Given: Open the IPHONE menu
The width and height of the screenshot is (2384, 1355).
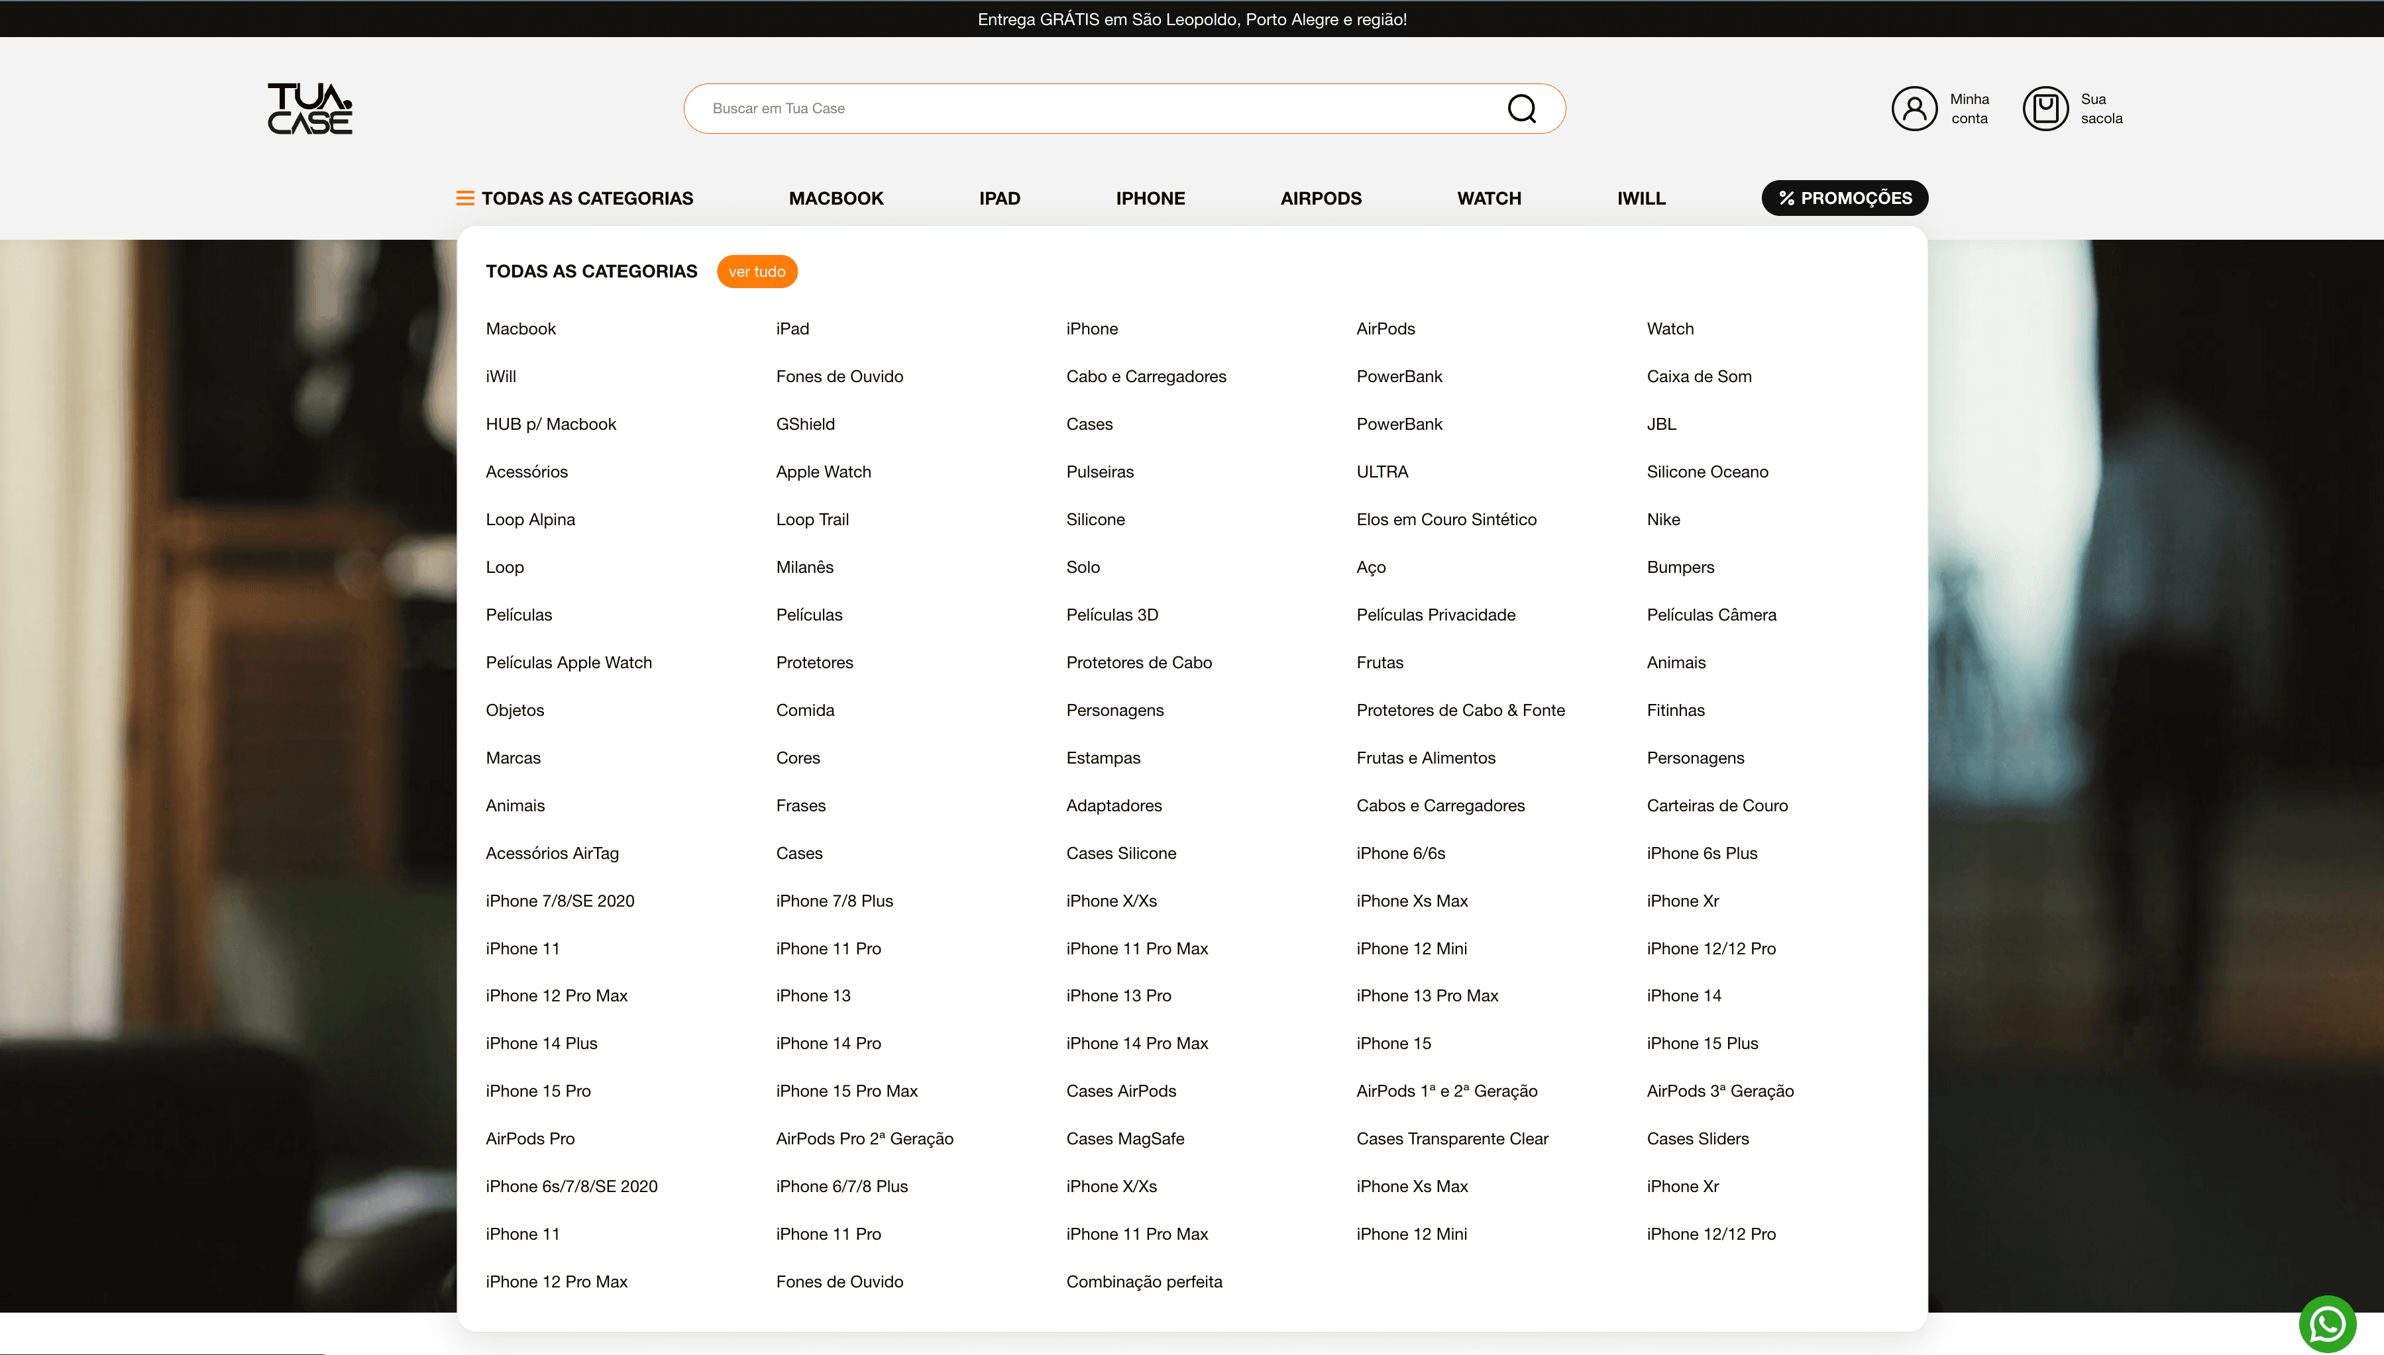Looking at the screenshot, I should [x=1150, y=198].
